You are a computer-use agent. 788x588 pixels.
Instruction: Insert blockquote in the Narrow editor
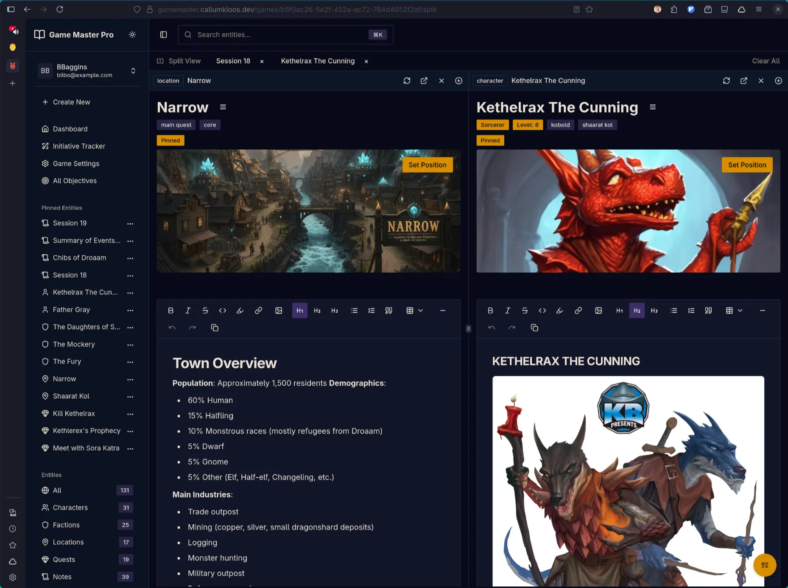coord(388,311)
